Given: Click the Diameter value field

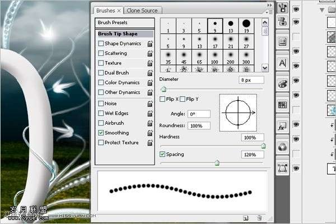Looking at the screenshot, I should tap(251, 80).
